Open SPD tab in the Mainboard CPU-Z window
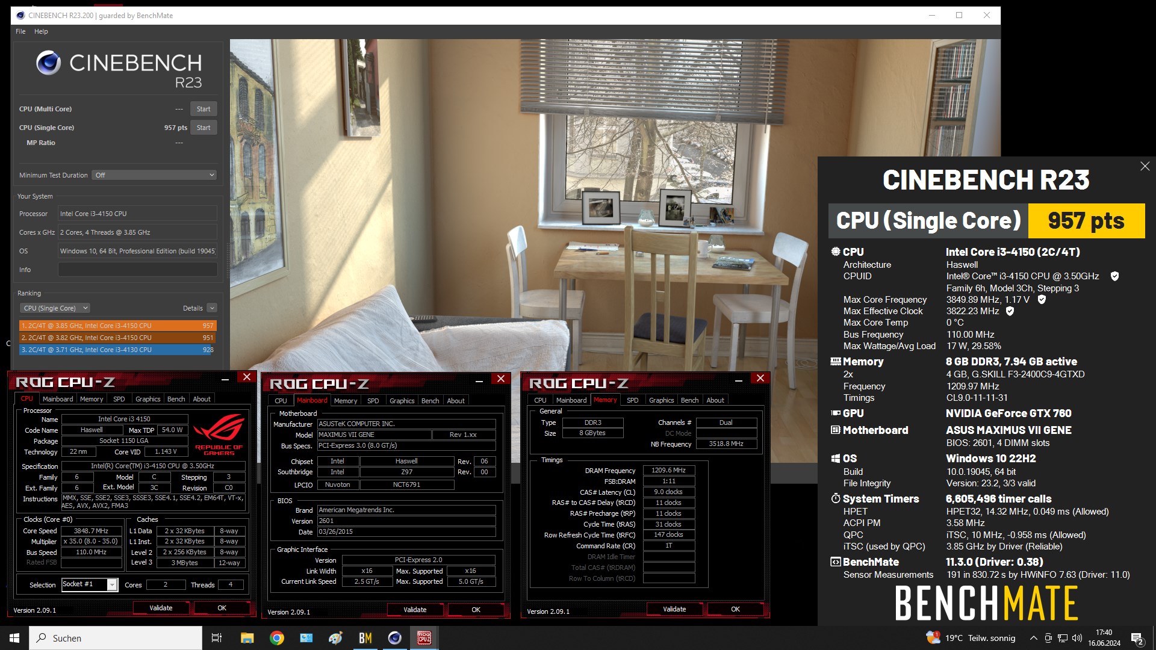 [x=373, y=401]
